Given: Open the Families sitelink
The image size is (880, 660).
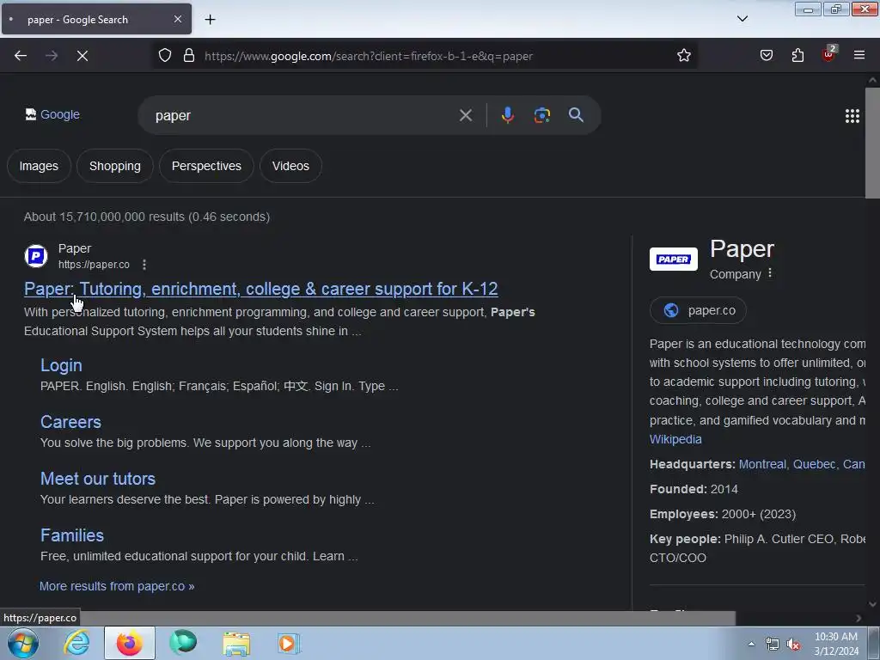Looking at the screenshot, I should click(x=72, y=535).
